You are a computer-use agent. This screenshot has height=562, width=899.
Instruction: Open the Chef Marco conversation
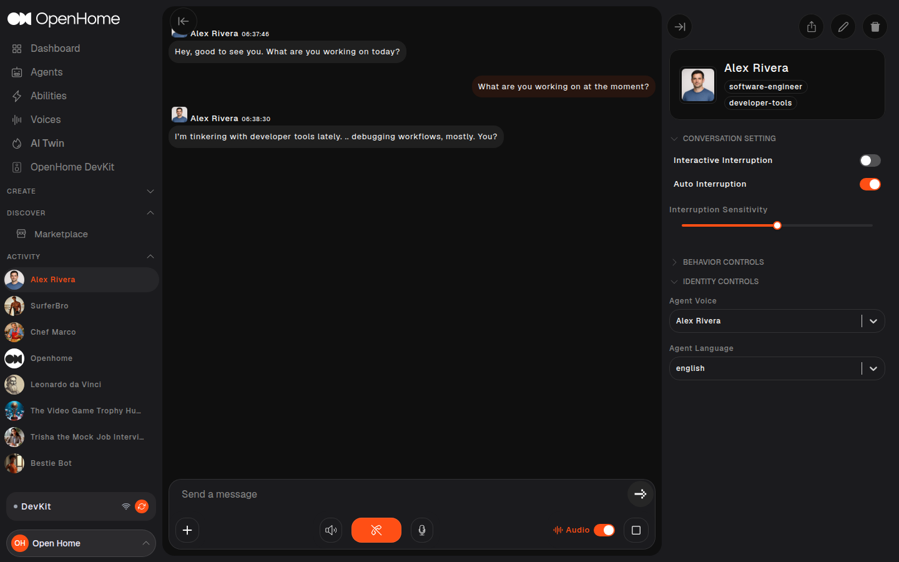tap(80, 332)
